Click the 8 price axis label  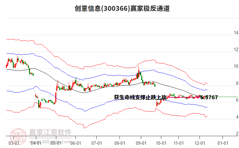point(237,83)
